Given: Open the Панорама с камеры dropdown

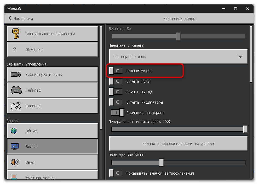Looking at the screenshot, I should click(178, 57).
